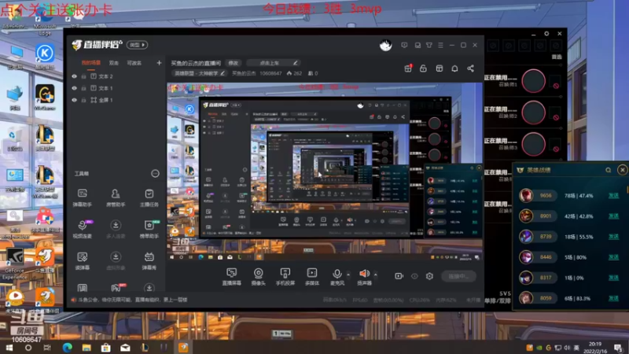Add a new scene with plus button
Viewport: 629px width, 354px height.
pyautogui.click(x=159, y=63)
